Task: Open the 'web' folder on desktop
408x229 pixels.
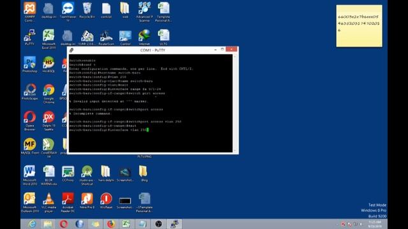Action: coord(125,10)
